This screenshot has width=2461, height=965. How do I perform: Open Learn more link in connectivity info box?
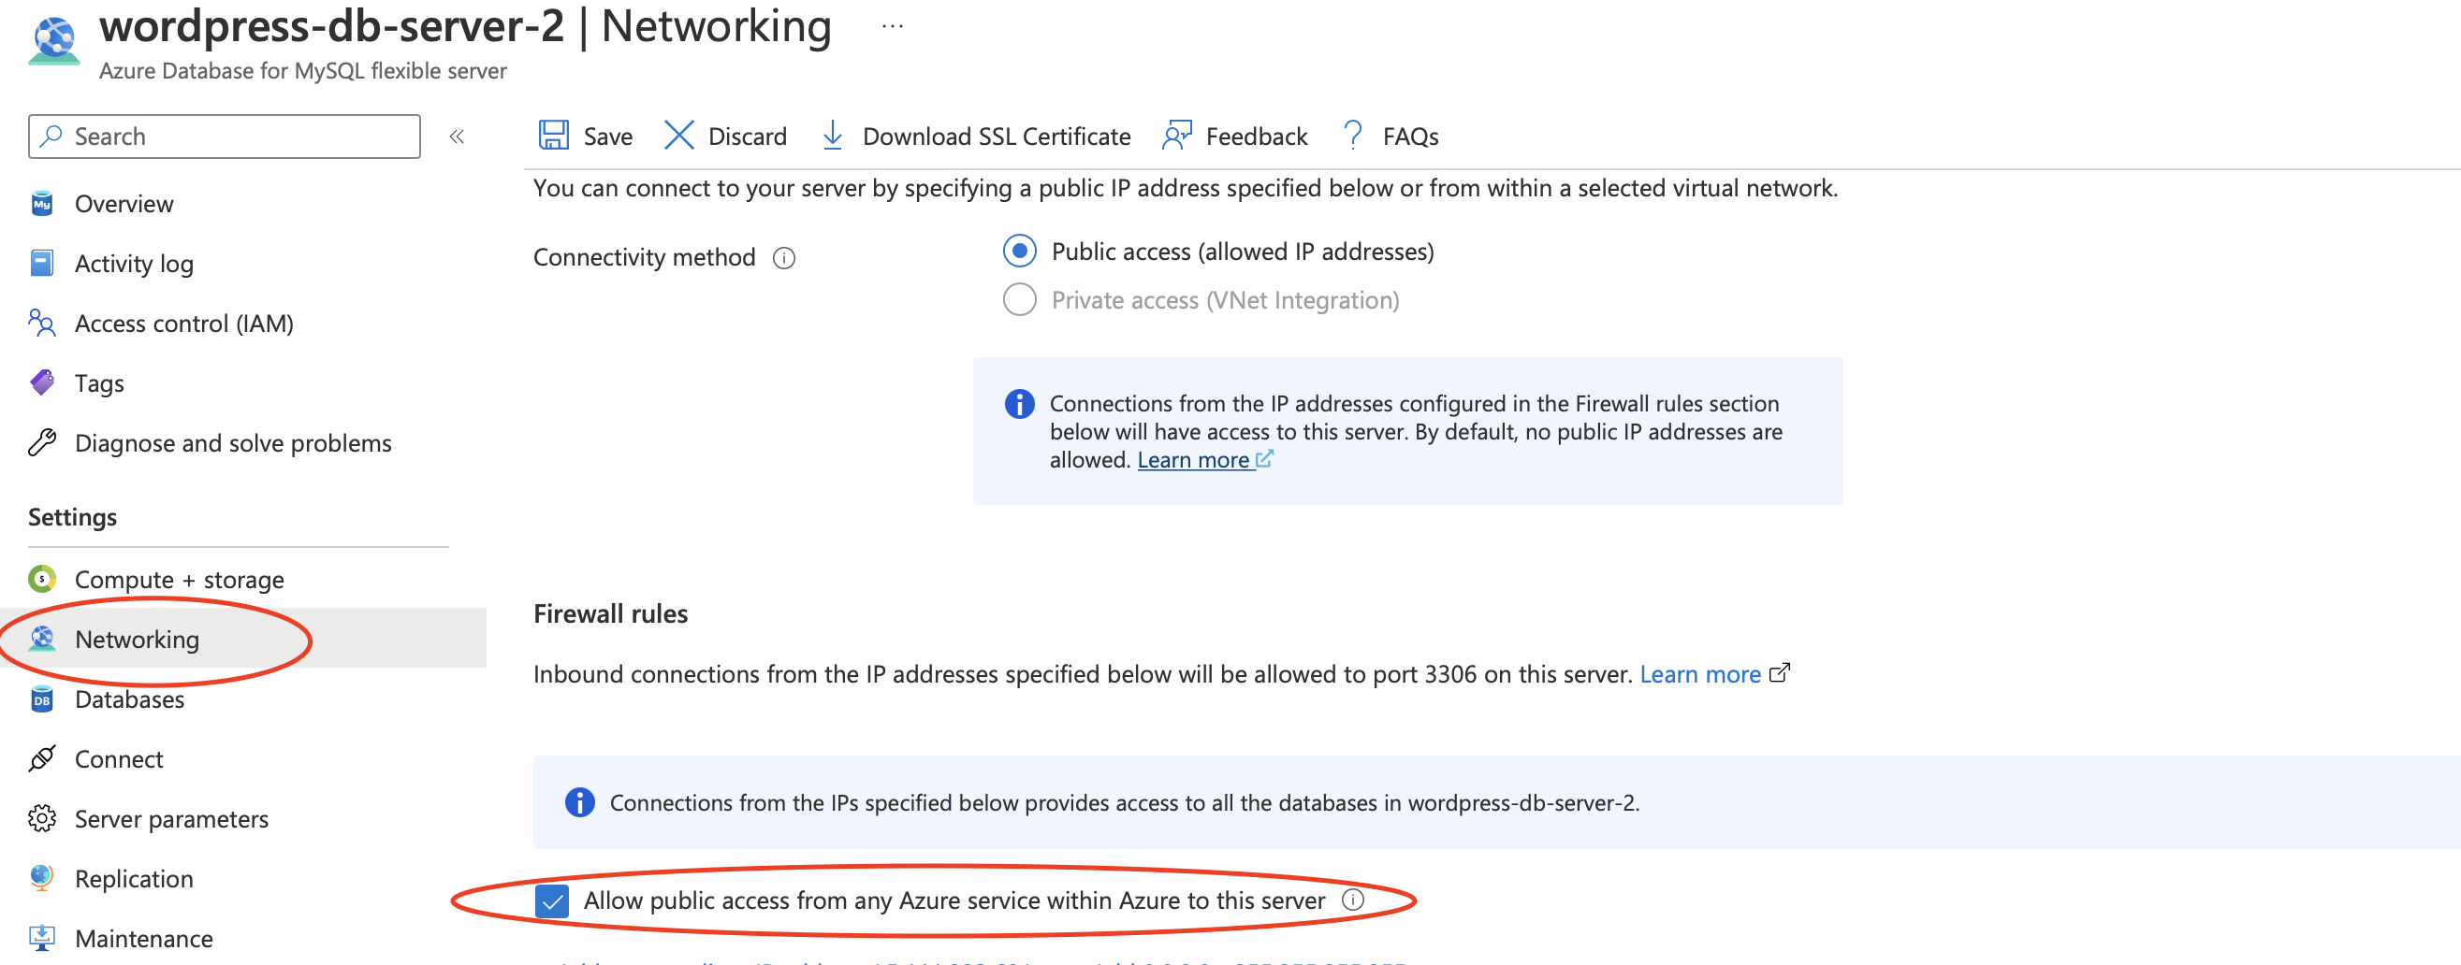point(1193,460)
